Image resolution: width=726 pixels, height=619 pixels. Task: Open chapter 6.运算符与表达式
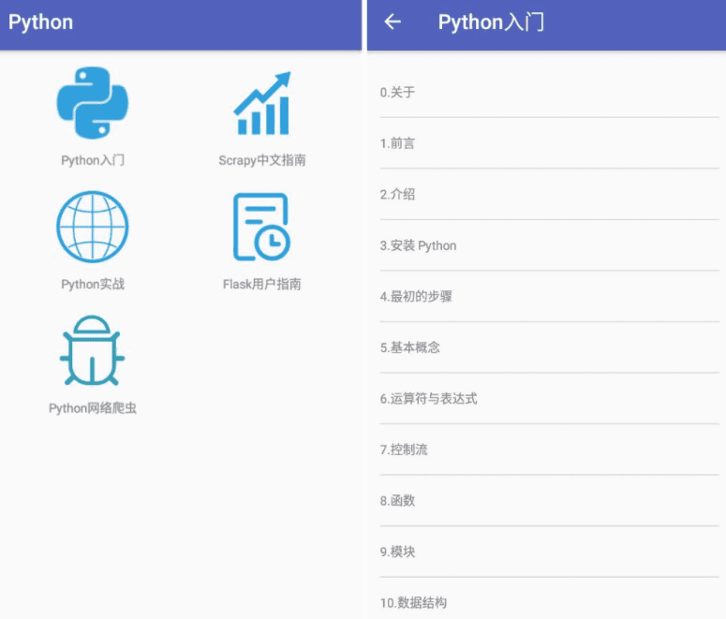point(549,398)
